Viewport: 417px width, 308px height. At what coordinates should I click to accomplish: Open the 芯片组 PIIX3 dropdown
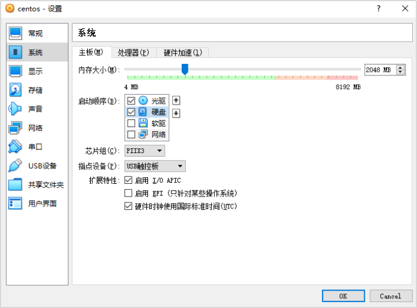coord(144,151)
